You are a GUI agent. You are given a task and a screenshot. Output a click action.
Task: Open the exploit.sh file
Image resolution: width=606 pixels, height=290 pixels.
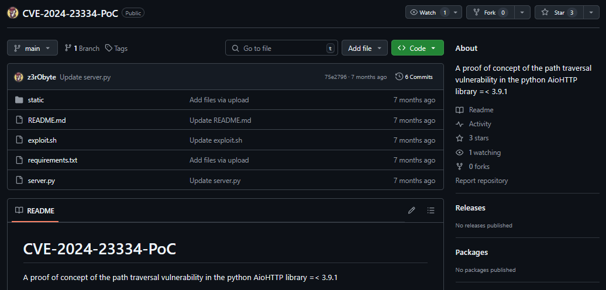pyautogui.click(x=42, y=140)
